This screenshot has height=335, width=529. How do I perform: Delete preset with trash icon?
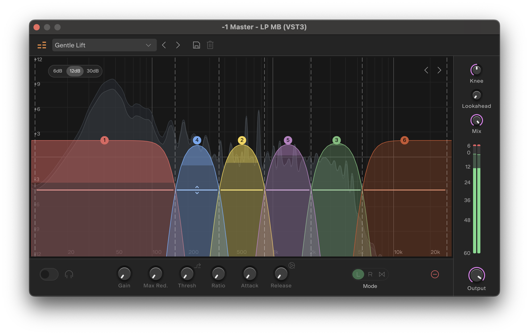tap(210, 45)
